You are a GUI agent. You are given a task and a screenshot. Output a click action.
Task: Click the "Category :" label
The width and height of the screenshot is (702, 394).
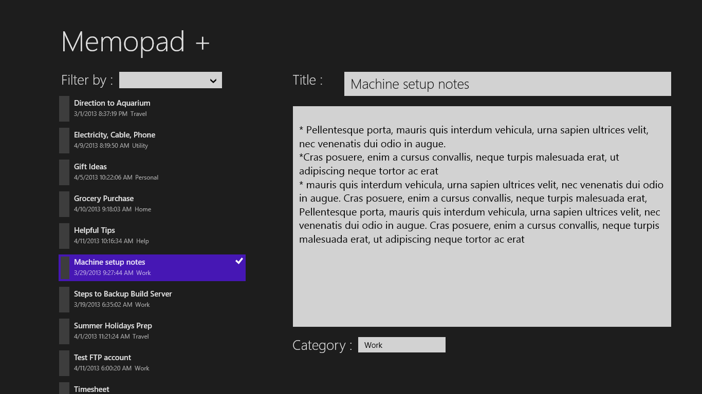pos(322,346)
